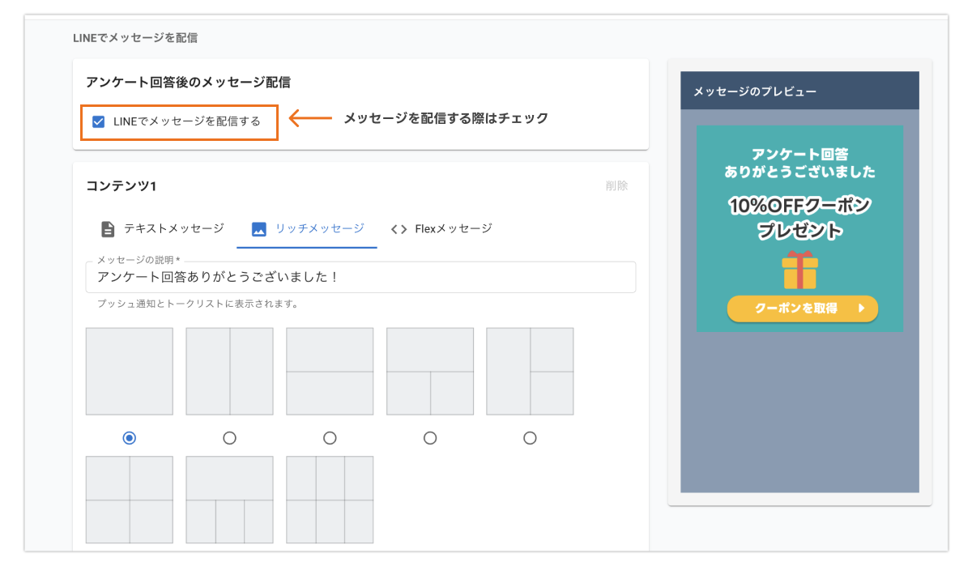Switch to the リッチメッセージ tab
The width and height of the screenshot is (972, 566).
point(307,228)
